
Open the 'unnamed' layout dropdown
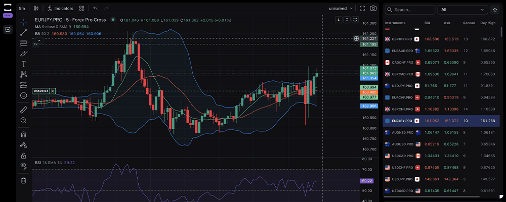(341, 8)
